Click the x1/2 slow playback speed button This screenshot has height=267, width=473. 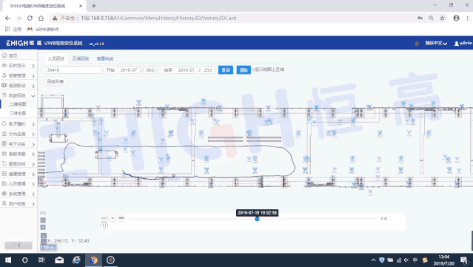pos(104,217)
